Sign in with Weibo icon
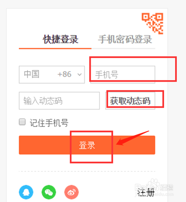 pyautogui.click(x=72, y=192)
